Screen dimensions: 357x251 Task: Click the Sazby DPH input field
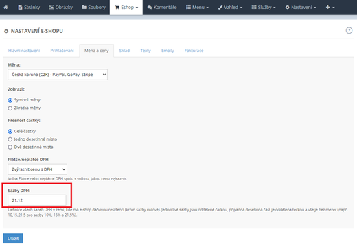pyautogui.click(x=37, y=200)
